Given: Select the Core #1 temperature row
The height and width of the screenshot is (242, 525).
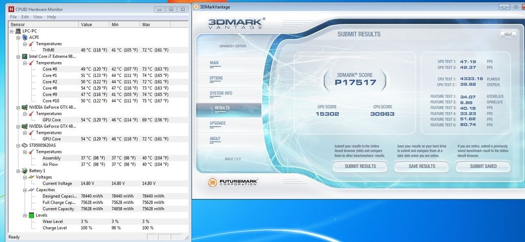Looking at the screenshot, I should click(98, 75).
